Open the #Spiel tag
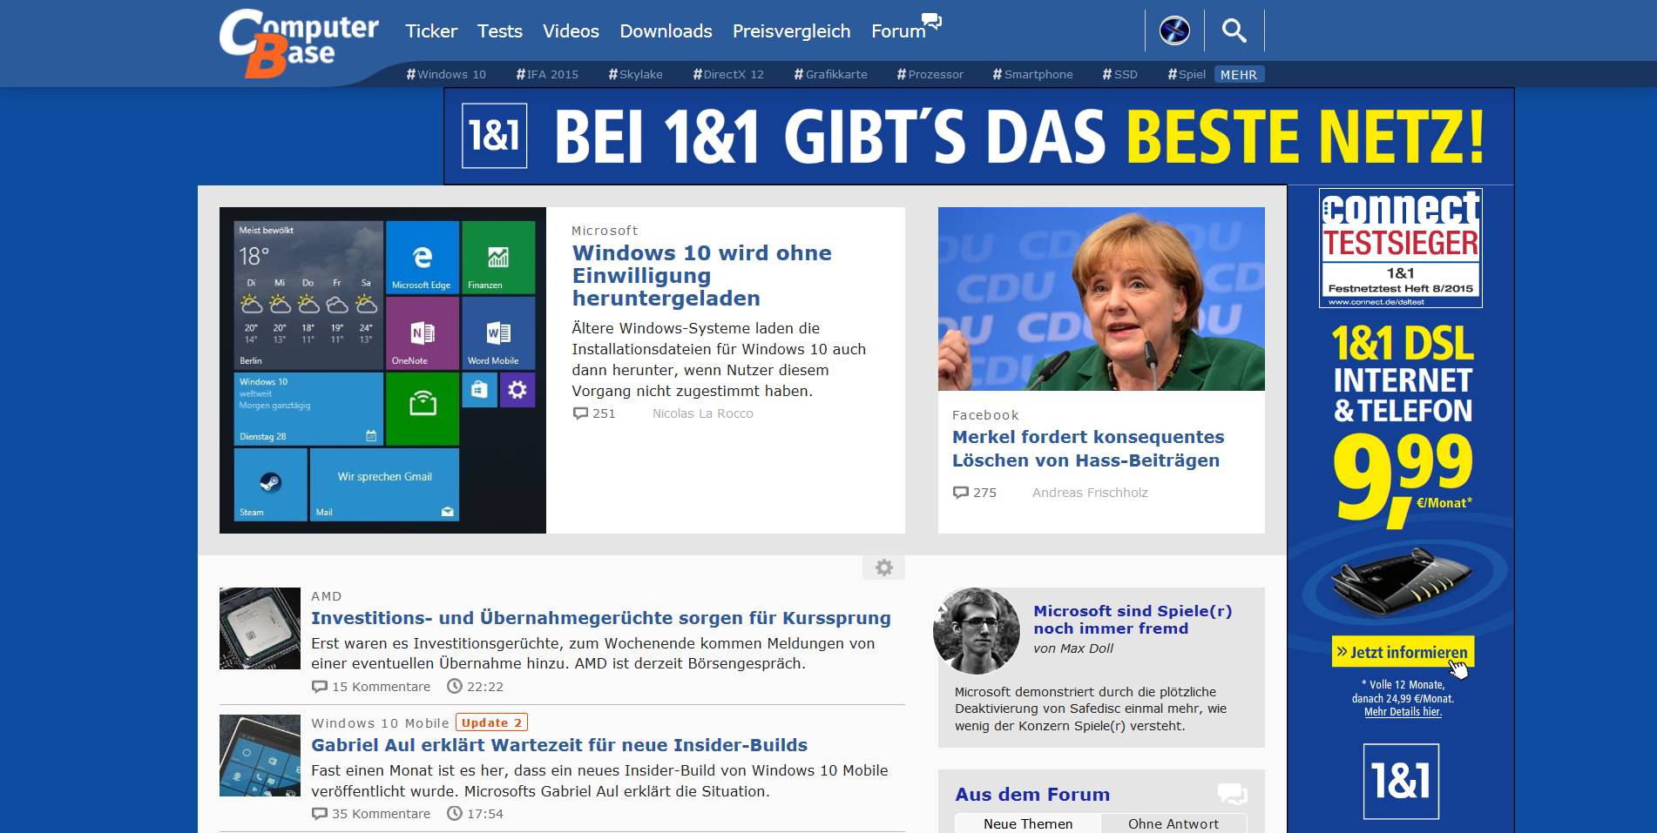 point(1187,75)
